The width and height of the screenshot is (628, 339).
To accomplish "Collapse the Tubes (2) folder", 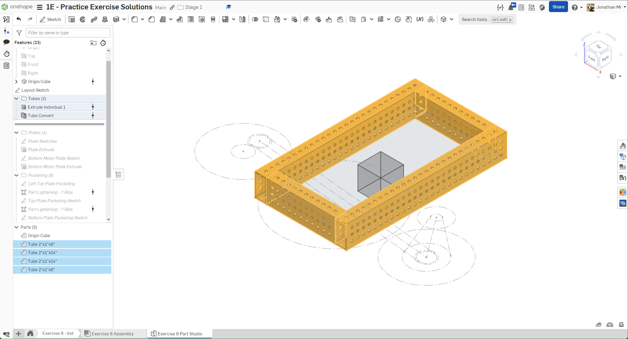I will [x=16, y=99].
